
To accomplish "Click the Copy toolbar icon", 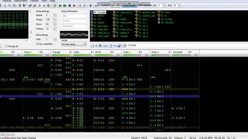I will coord(10,6).
